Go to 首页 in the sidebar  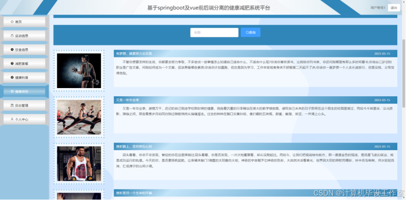point(24,22)
